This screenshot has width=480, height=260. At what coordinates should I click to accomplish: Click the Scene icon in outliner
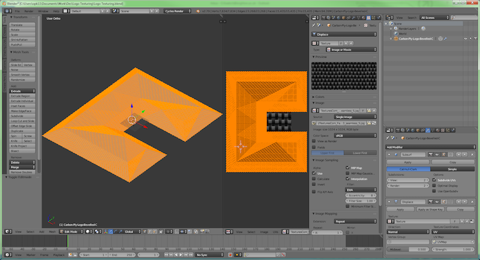(392, 22)
